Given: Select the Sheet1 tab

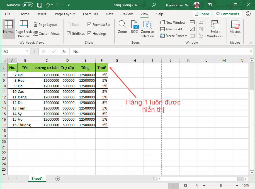Looking at the screenshot, I should tap(37, 178).
